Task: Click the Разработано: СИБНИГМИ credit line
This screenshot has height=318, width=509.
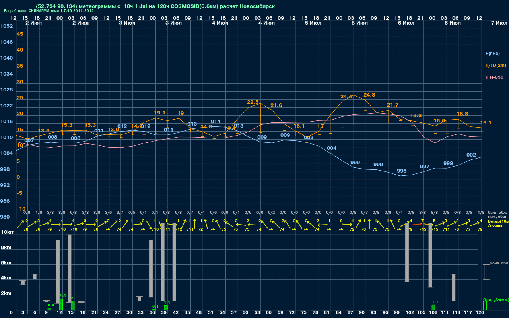Action: pyautogui.click(x=49, y=11)
